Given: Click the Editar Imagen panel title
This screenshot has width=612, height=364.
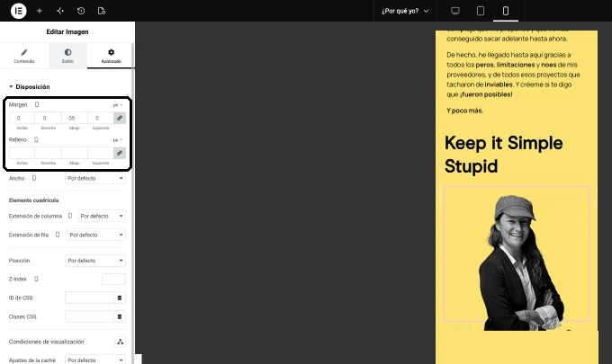Looking at the screenshot, I should (67, 32).
